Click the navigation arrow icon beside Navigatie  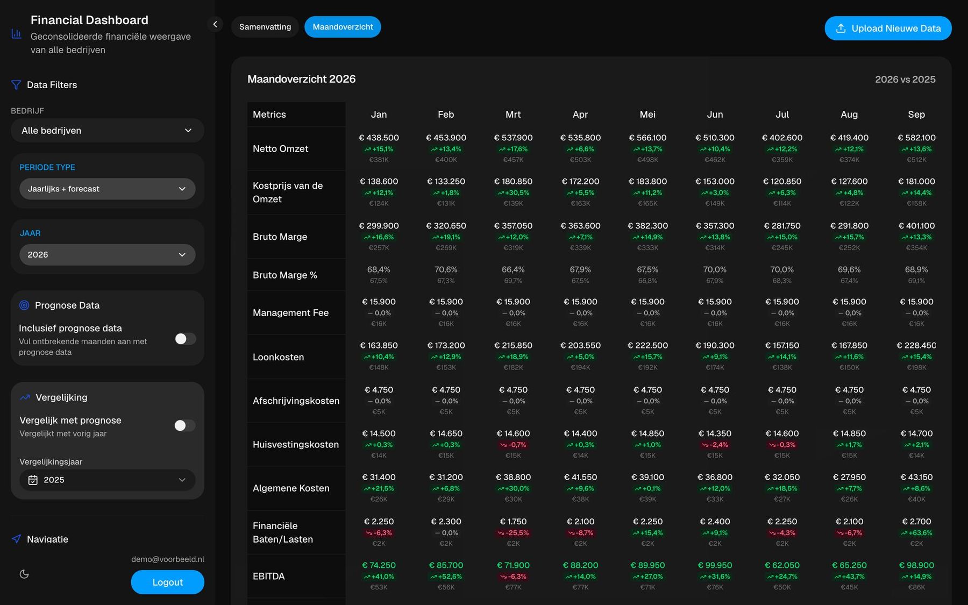17,539
